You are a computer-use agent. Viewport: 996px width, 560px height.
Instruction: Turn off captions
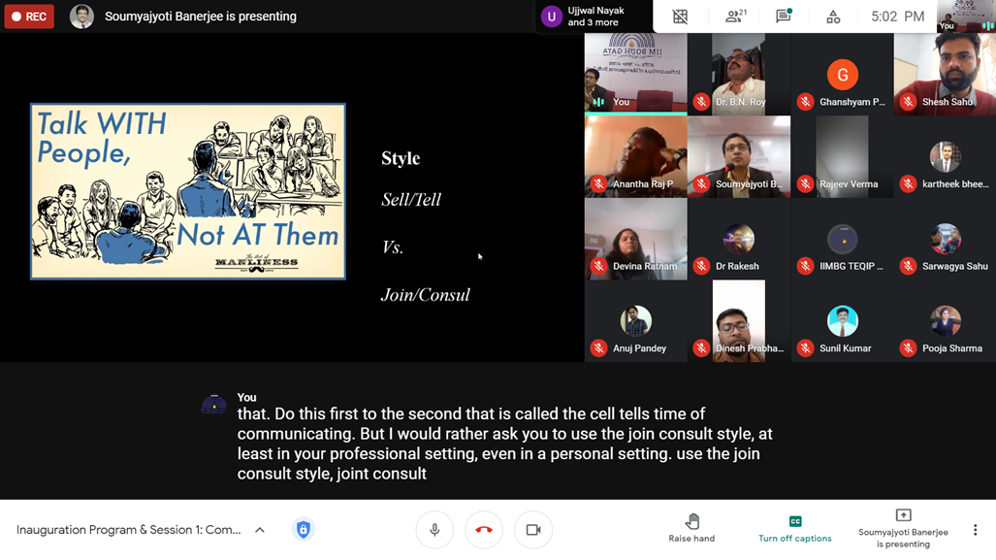click(794, 528)
